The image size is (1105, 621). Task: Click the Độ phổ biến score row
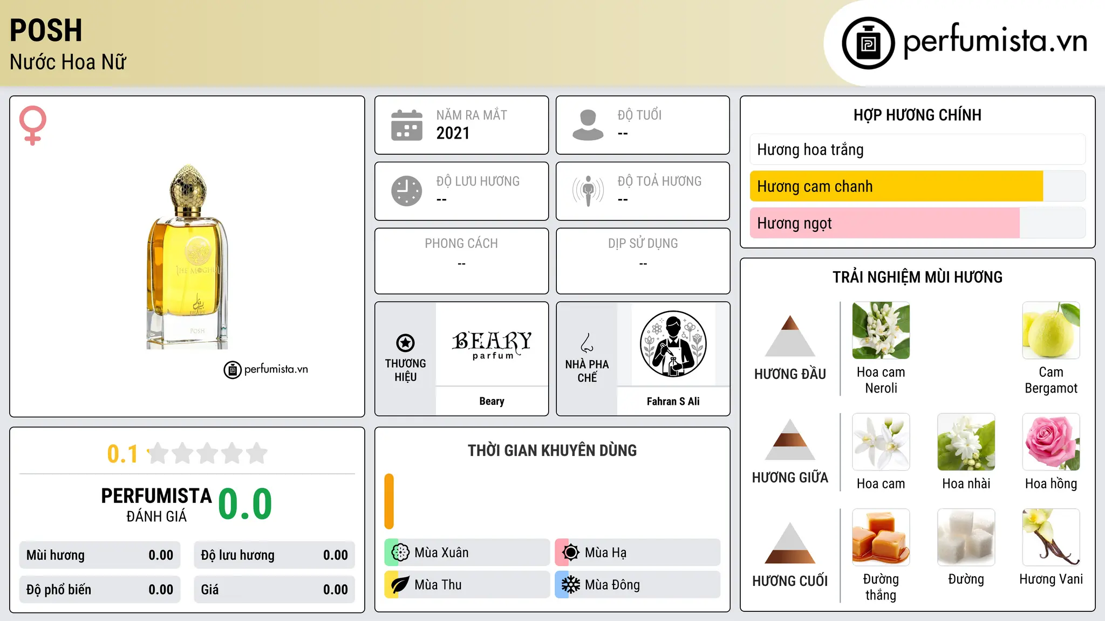pyautogui.click(x=100, y=590)
